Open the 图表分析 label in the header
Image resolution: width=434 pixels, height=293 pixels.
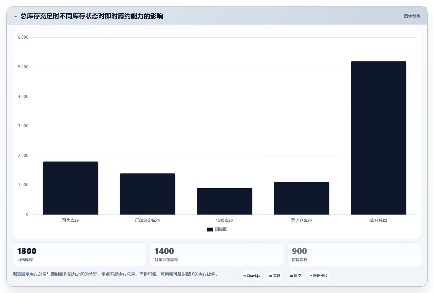tap(412, 16)
